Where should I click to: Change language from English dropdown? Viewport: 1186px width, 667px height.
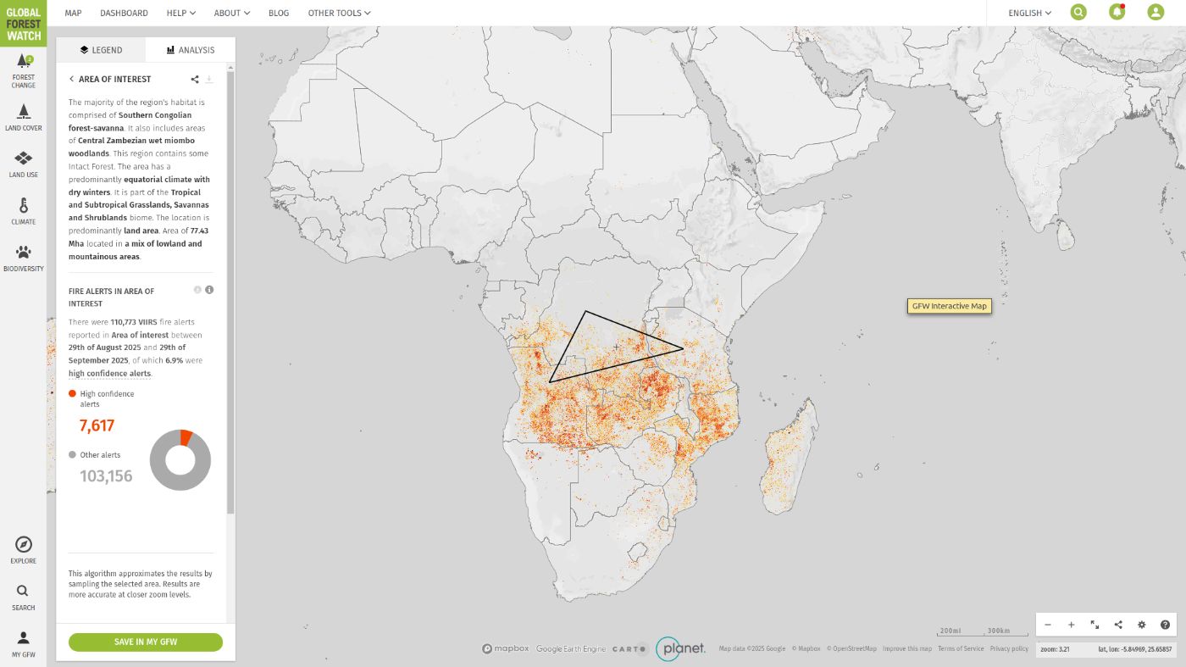(x=1029, y=13)
